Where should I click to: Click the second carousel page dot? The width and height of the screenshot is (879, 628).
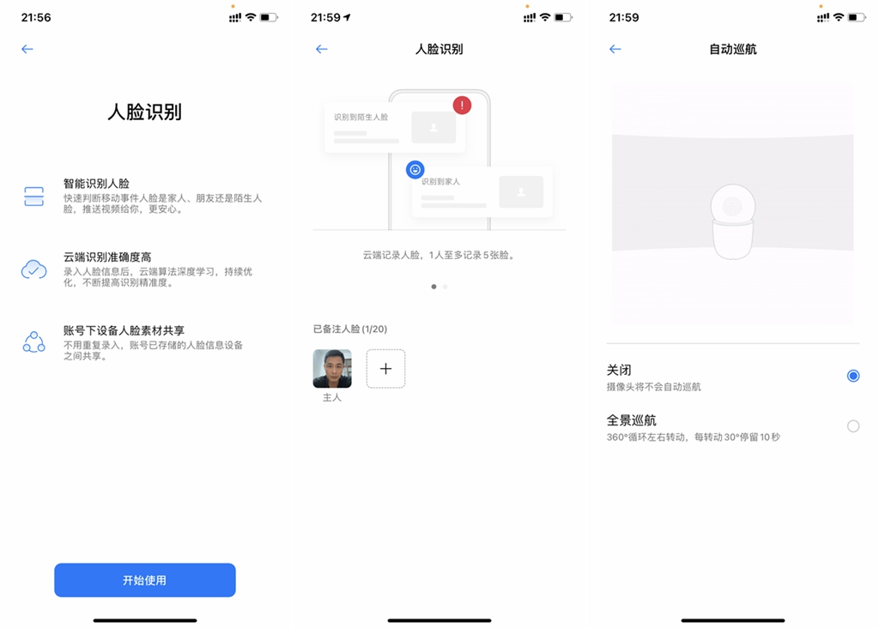444,287
